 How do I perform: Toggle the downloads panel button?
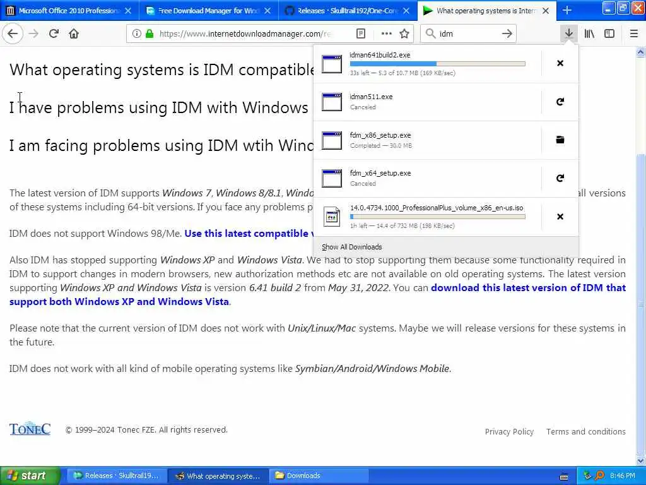569,34
